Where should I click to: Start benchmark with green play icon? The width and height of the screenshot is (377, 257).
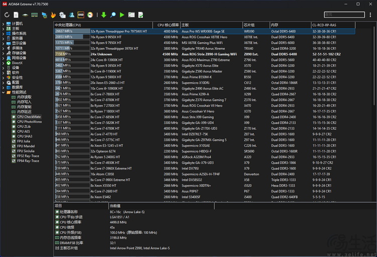coord(122,15)
